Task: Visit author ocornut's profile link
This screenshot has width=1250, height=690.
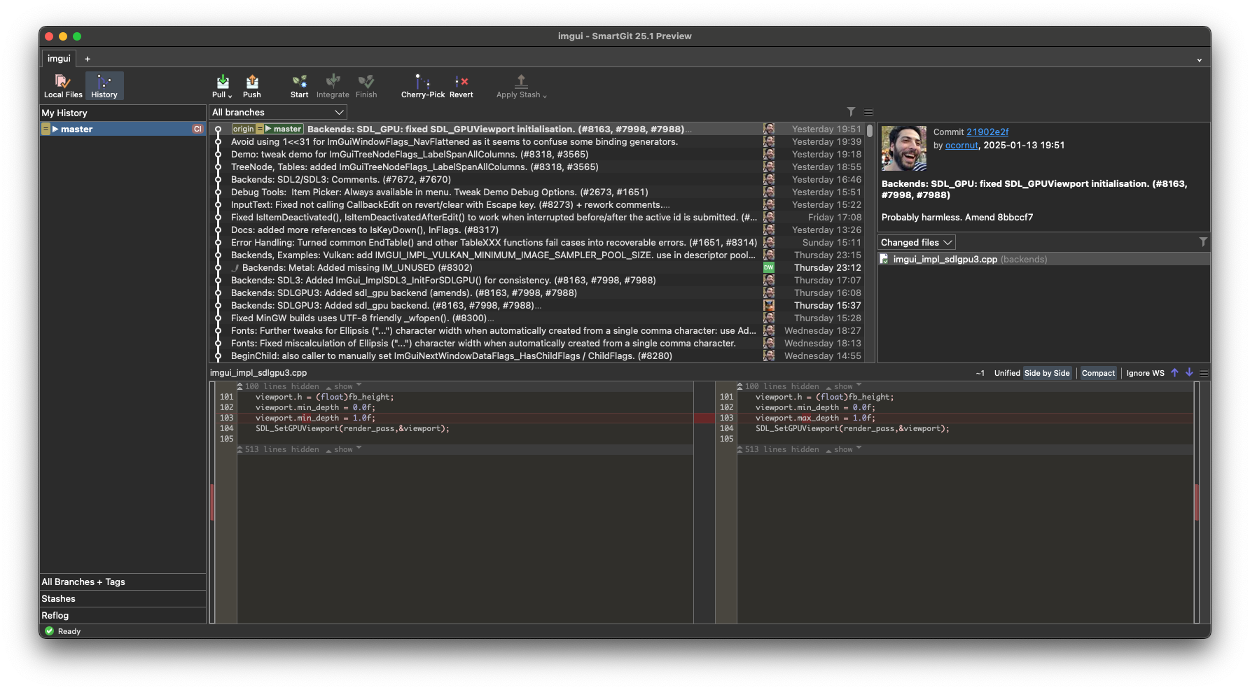Action: pos(961,145)
